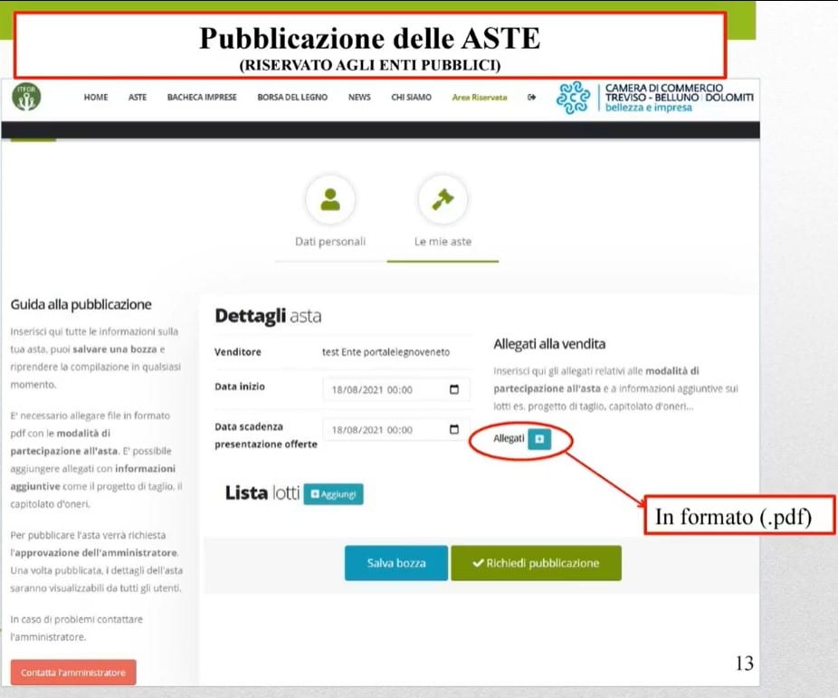Click the Data inizio date field
The height and width of the screenshot is (698, 838).
(385, 390)
